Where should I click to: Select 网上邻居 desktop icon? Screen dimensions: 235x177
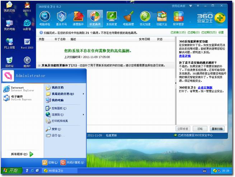point(9,44)
